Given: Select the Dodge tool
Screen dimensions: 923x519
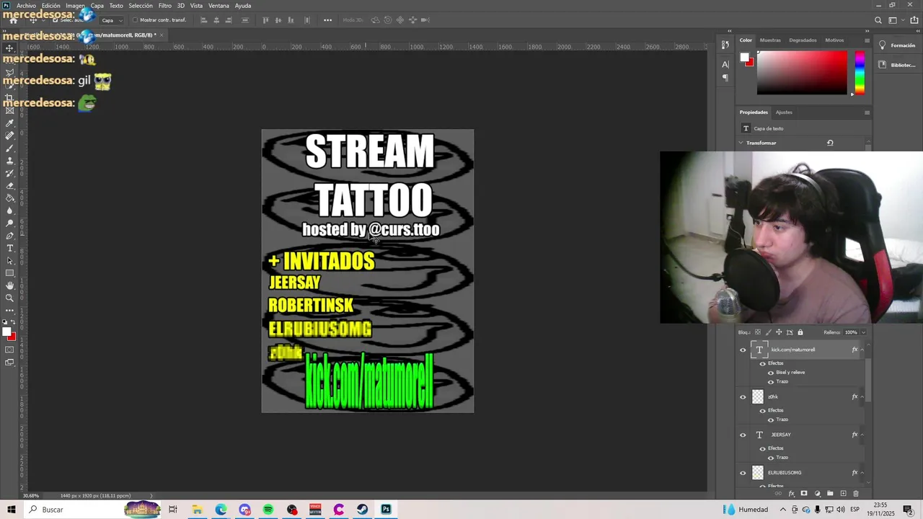Looking at the screenshot, I should (9, 223).
